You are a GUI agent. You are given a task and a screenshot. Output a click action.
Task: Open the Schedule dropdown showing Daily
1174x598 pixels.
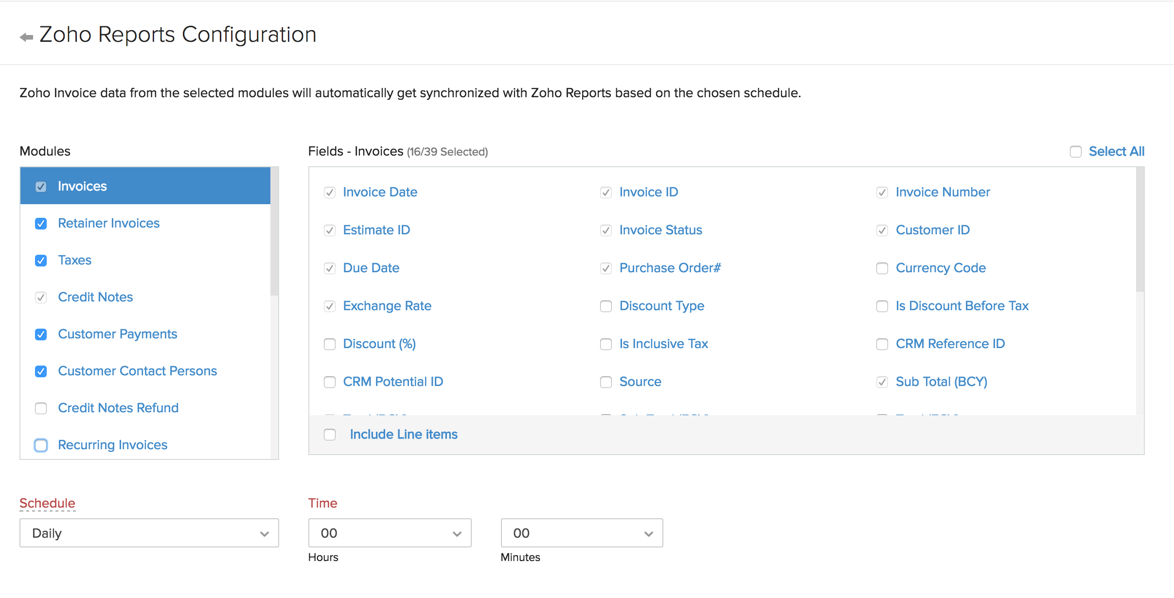point(149,533)
